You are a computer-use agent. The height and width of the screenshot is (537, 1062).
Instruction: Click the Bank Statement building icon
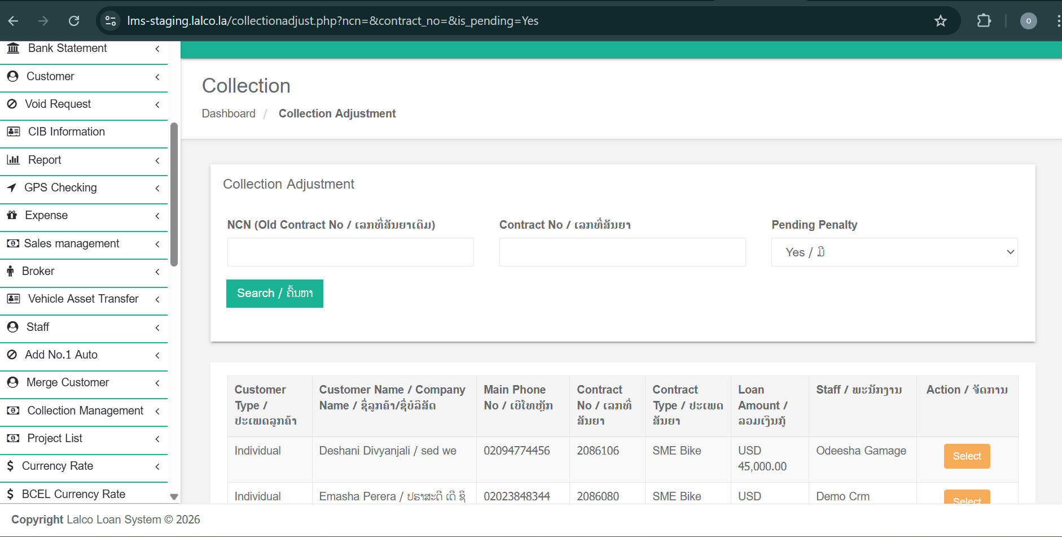pyautogui.click(x=13, y=49)
